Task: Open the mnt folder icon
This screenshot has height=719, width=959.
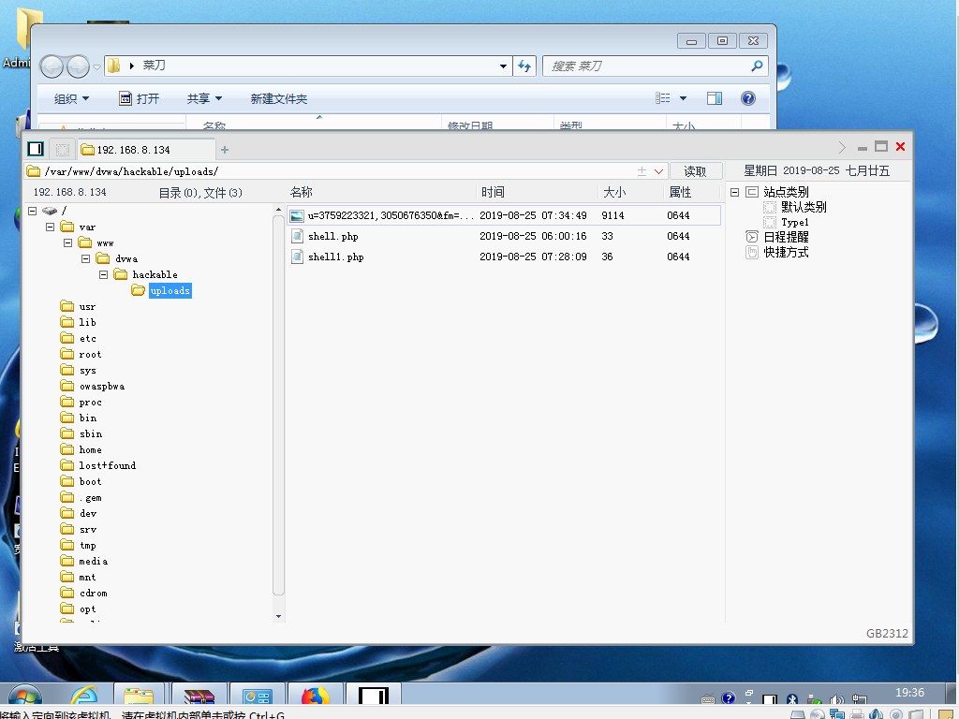Action: tap(67, 577)
